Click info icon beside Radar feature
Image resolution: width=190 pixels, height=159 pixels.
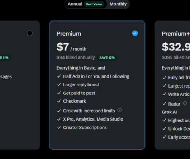185,103
